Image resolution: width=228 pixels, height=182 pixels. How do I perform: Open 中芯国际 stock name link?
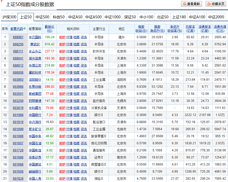point(35,37)
